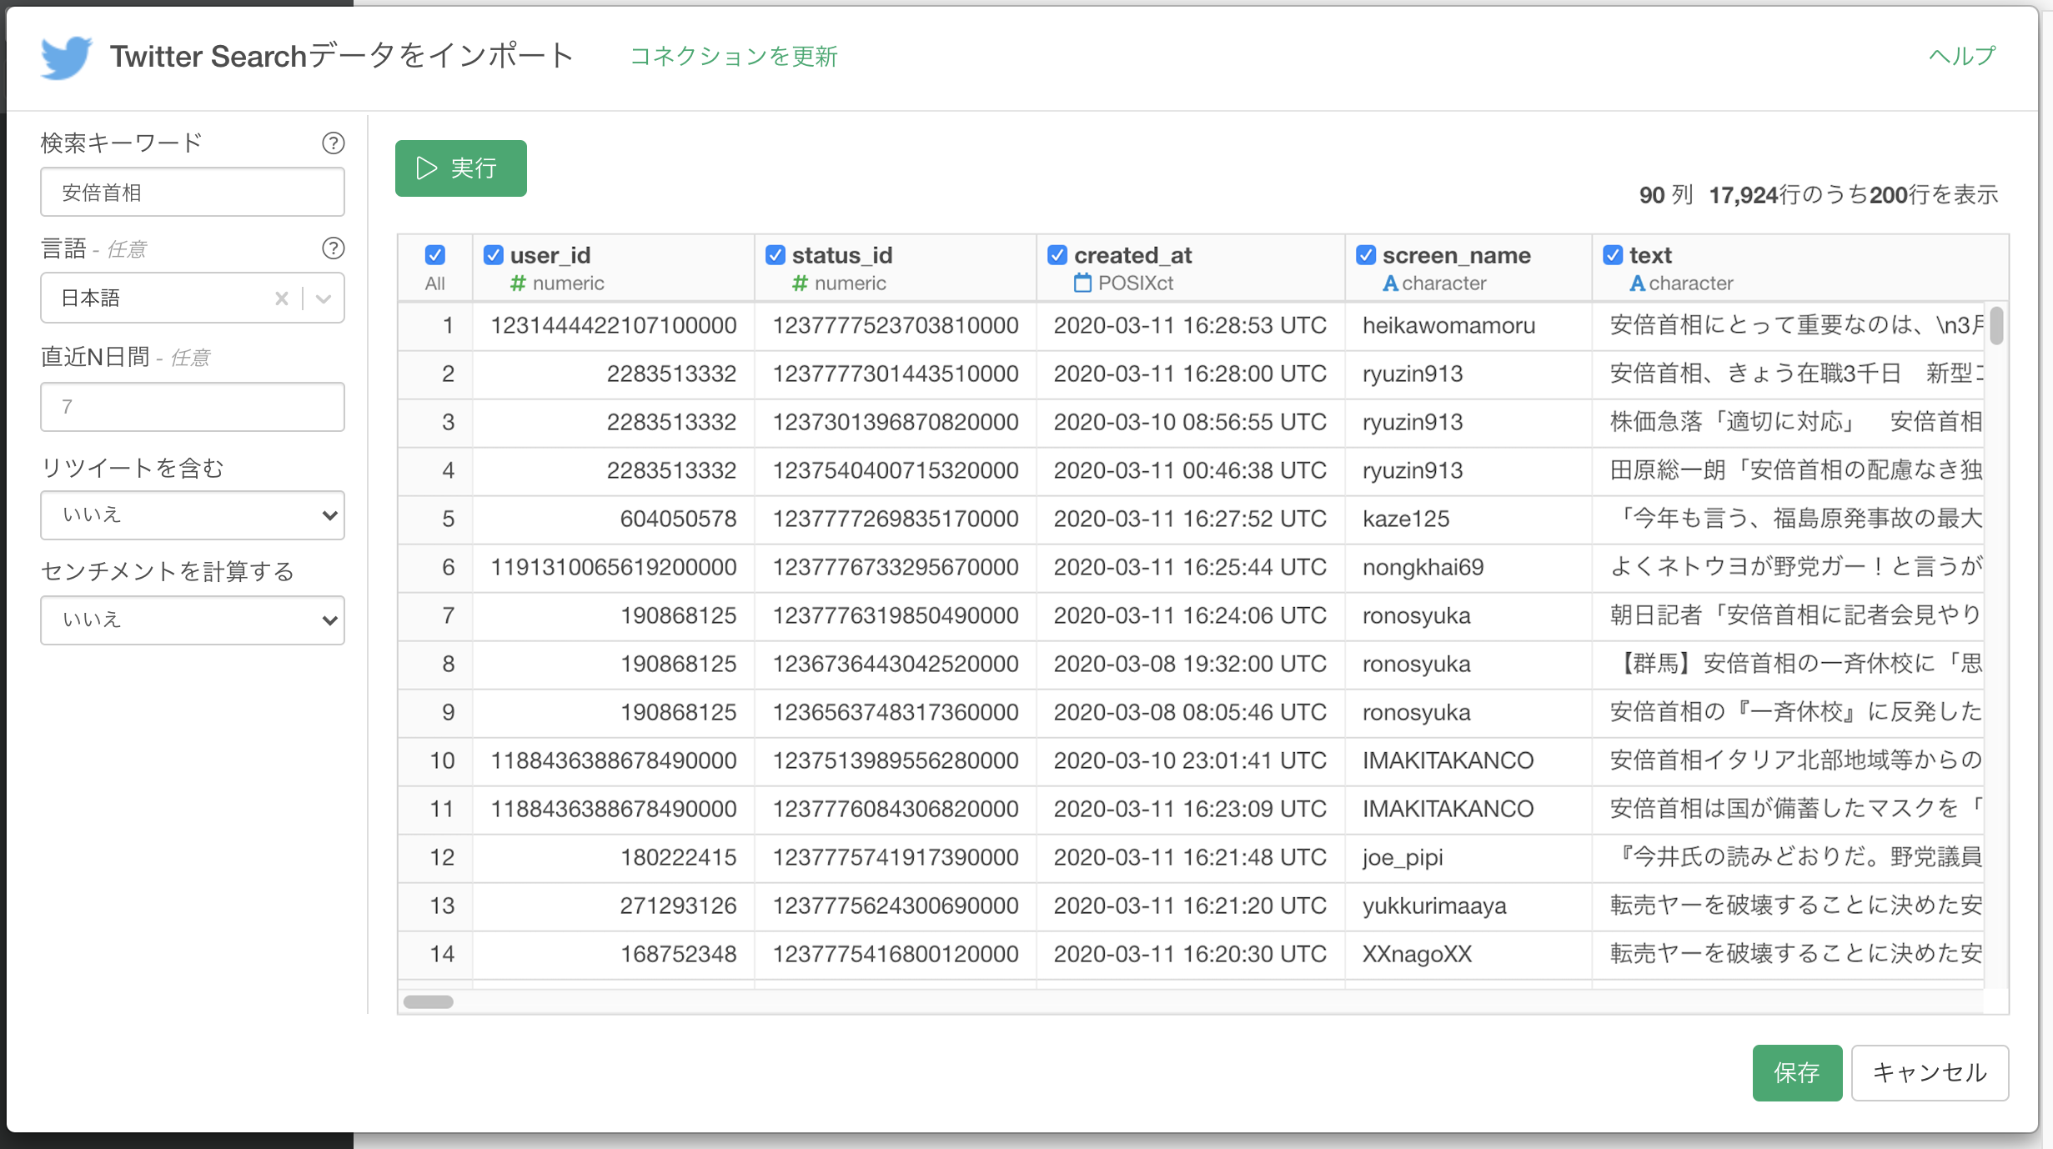Viewport: 2053px width, 1149px height.
Task: Open the ヘルプ link
Action: pyautogui.click(x=1962, y=57)
